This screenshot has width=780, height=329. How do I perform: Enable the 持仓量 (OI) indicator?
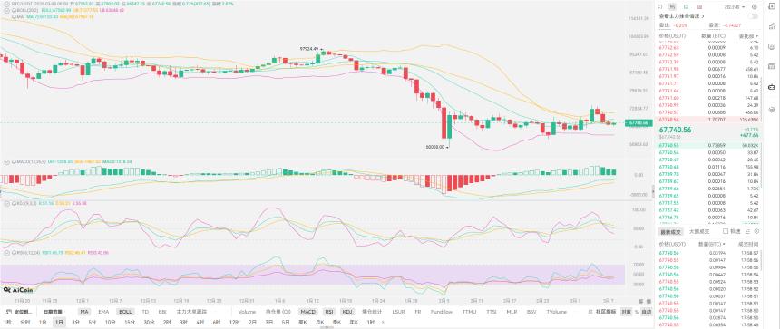coord(278,312)
